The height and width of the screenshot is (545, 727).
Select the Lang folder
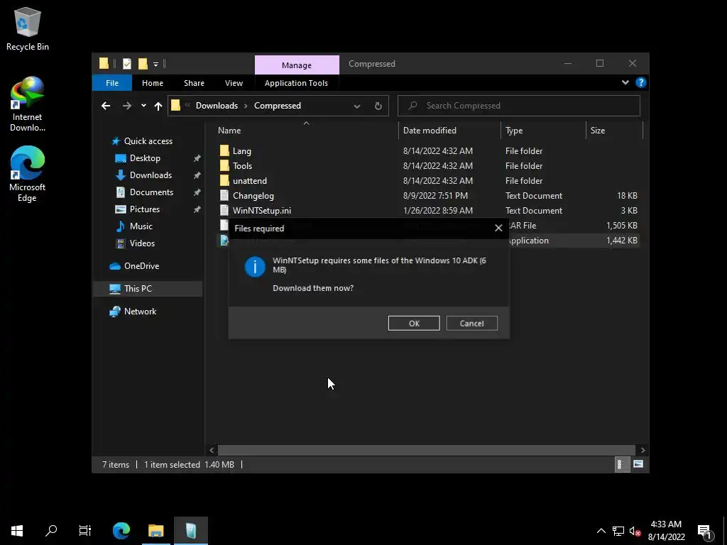(241, 151)
